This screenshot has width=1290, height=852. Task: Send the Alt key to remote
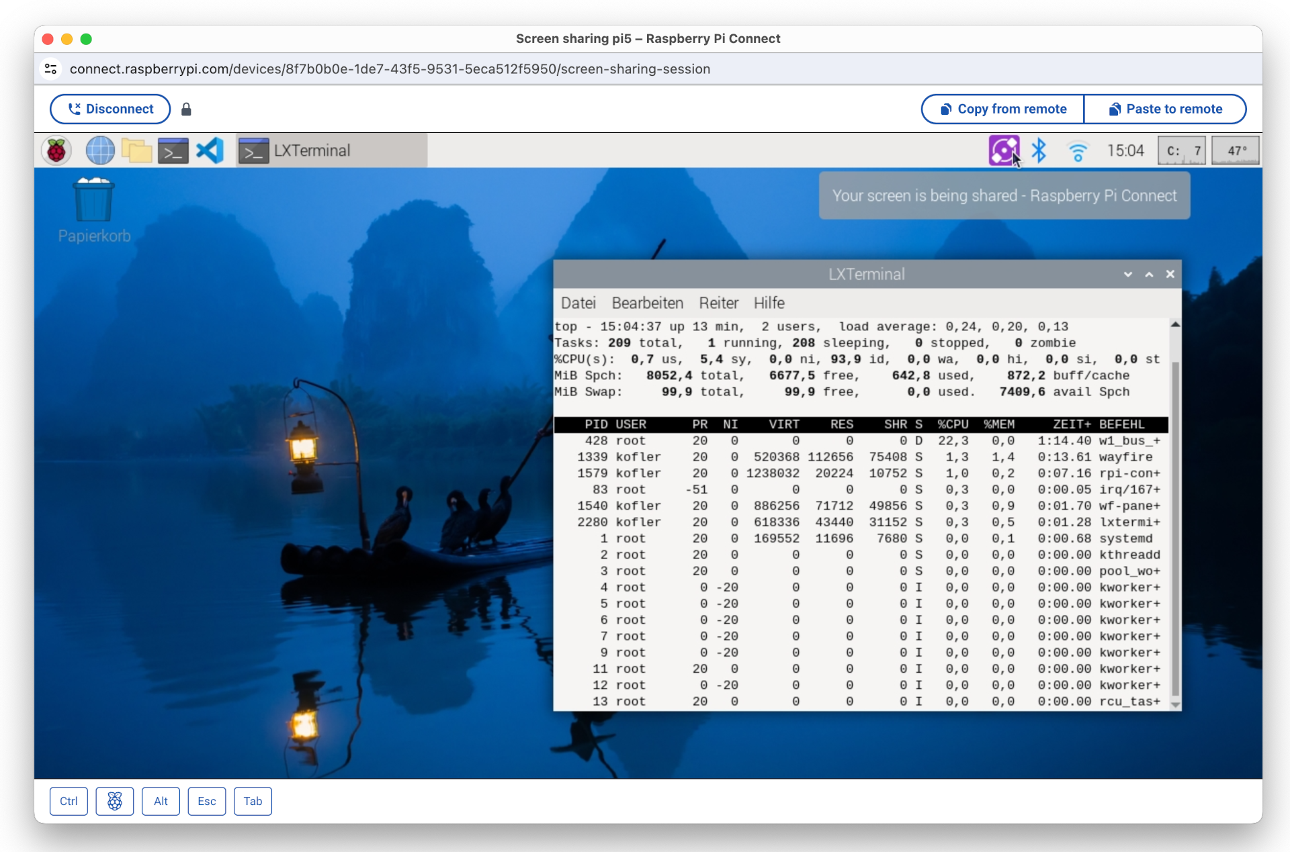pyautogui.click(x=161, y=801)
